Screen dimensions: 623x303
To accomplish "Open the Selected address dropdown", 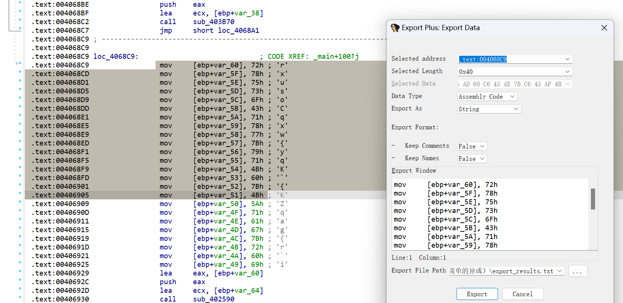I will (x=567, y=59).
